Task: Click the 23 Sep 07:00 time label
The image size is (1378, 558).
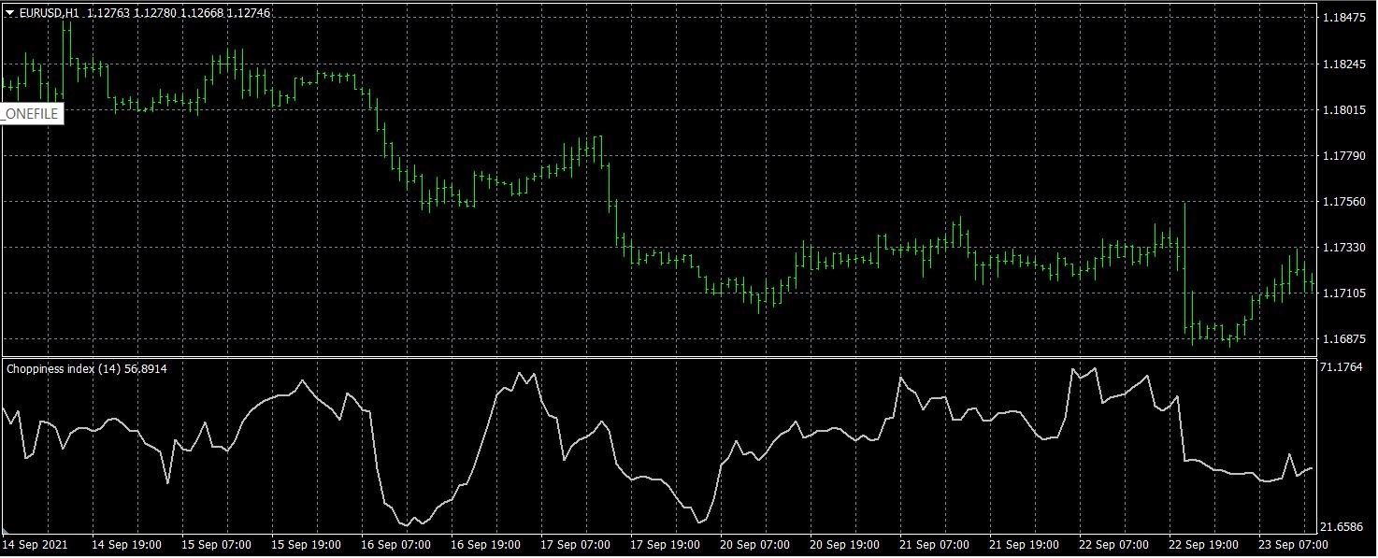Action: [1293, 545]
